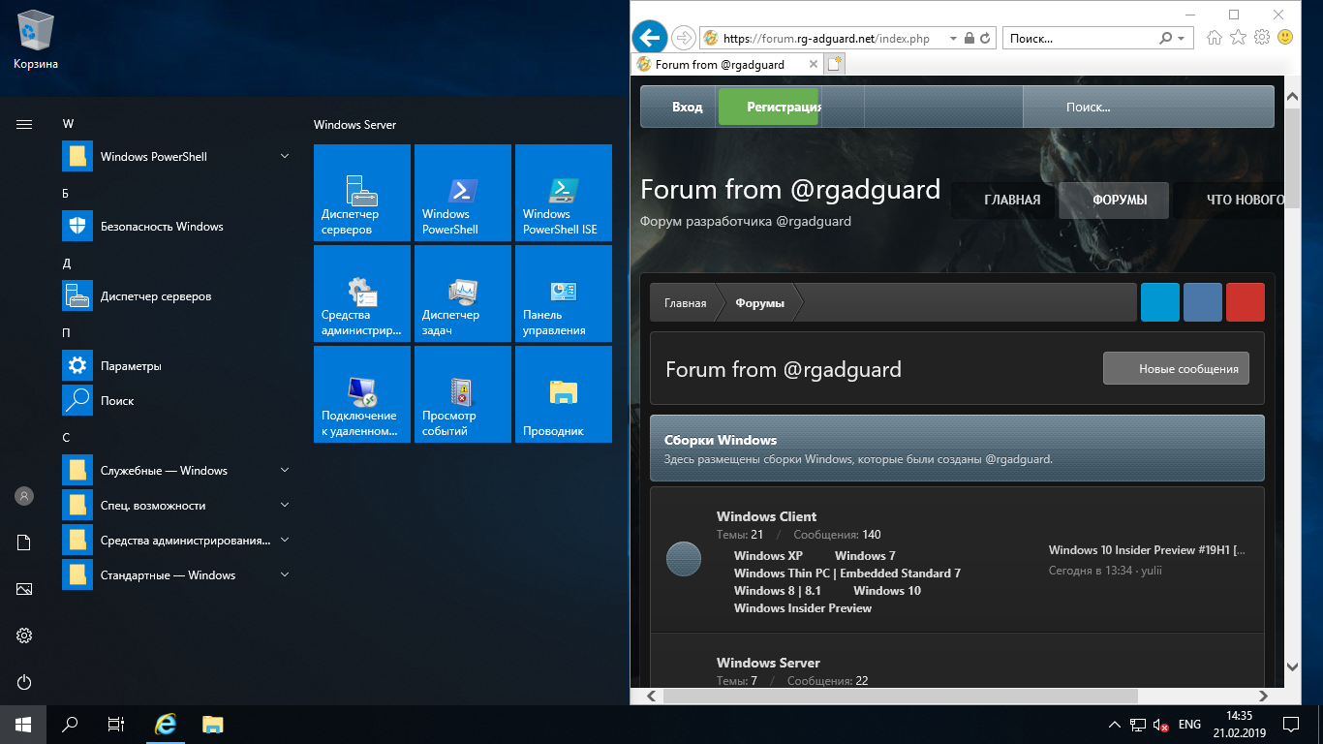Go back in Internet Explorer
The image size is (1323, 744).
(649, 38)
